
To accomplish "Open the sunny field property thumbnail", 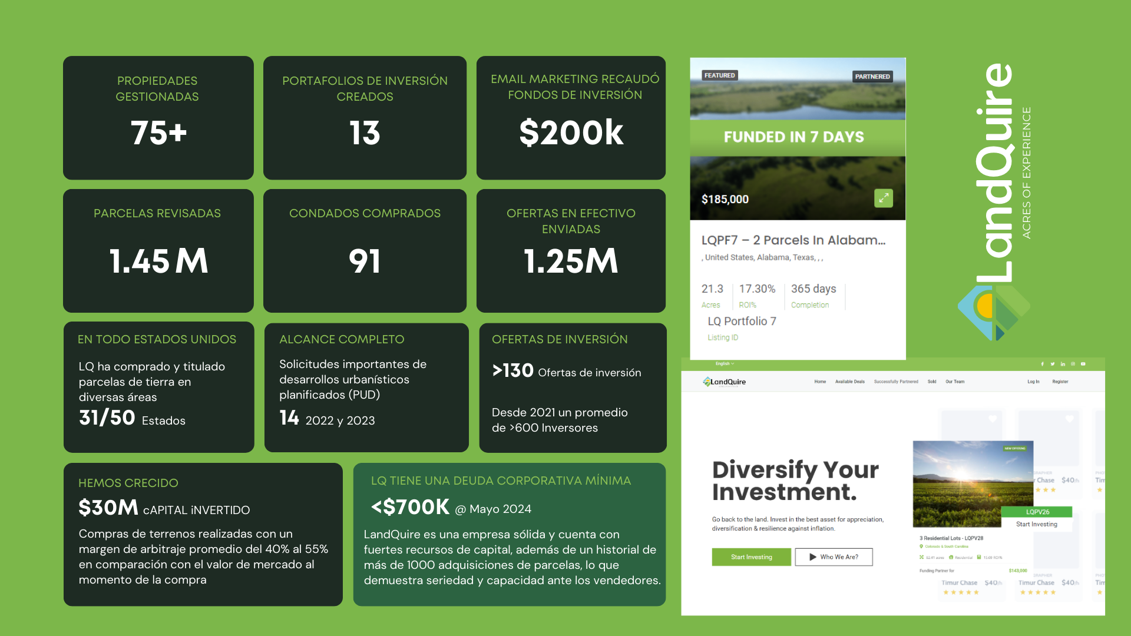I will (973, 483).
